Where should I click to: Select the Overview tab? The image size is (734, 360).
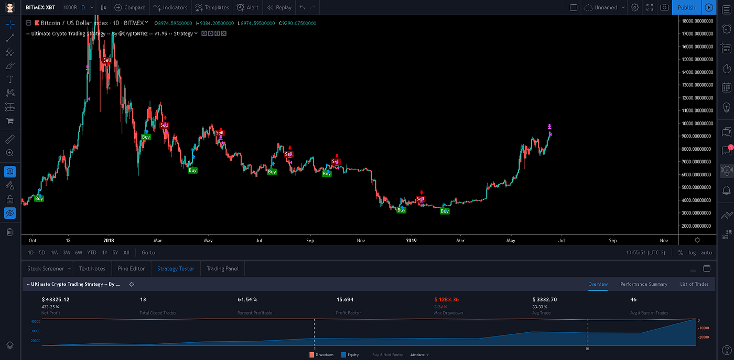point(598,284)
